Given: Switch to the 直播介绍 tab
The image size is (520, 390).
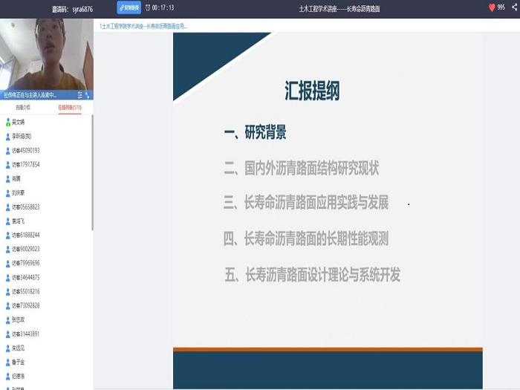Looking at the screenshot, I should (23, 108).
